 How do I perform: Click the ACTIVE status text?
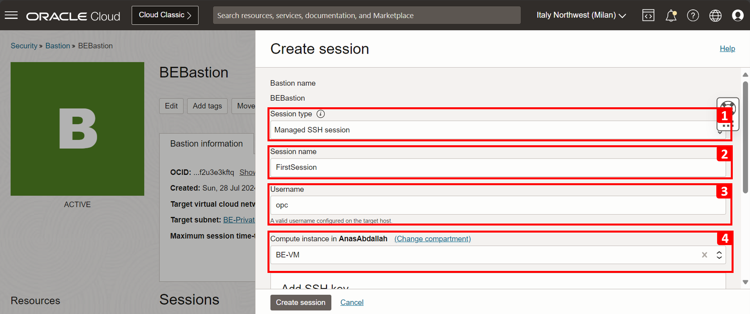tap(77, 204)
